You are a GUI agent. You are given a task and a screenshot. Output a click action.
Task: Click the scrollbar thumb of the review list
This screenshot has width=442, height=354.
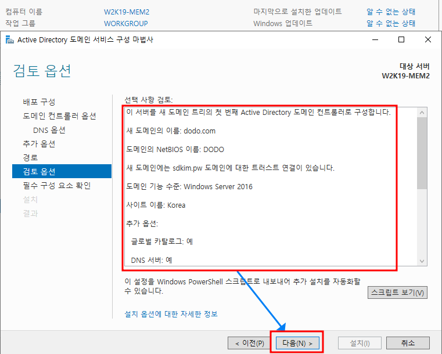pyautogui.click(x=422, y=153)
